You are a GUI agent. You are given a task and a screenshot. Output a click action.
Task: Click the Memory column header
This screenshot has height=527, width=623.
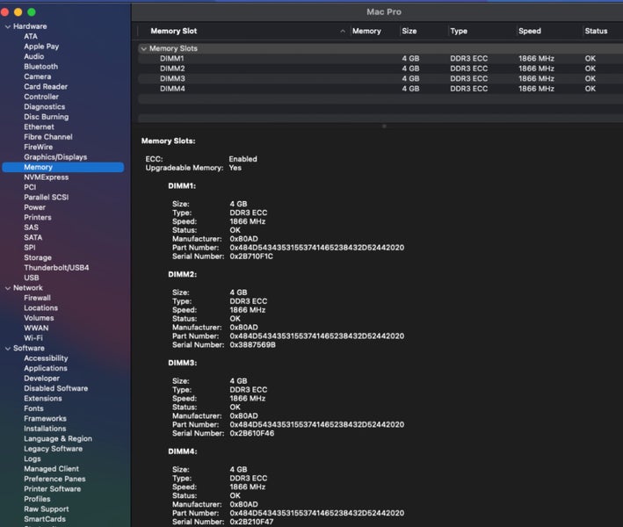tap(366, 31)
